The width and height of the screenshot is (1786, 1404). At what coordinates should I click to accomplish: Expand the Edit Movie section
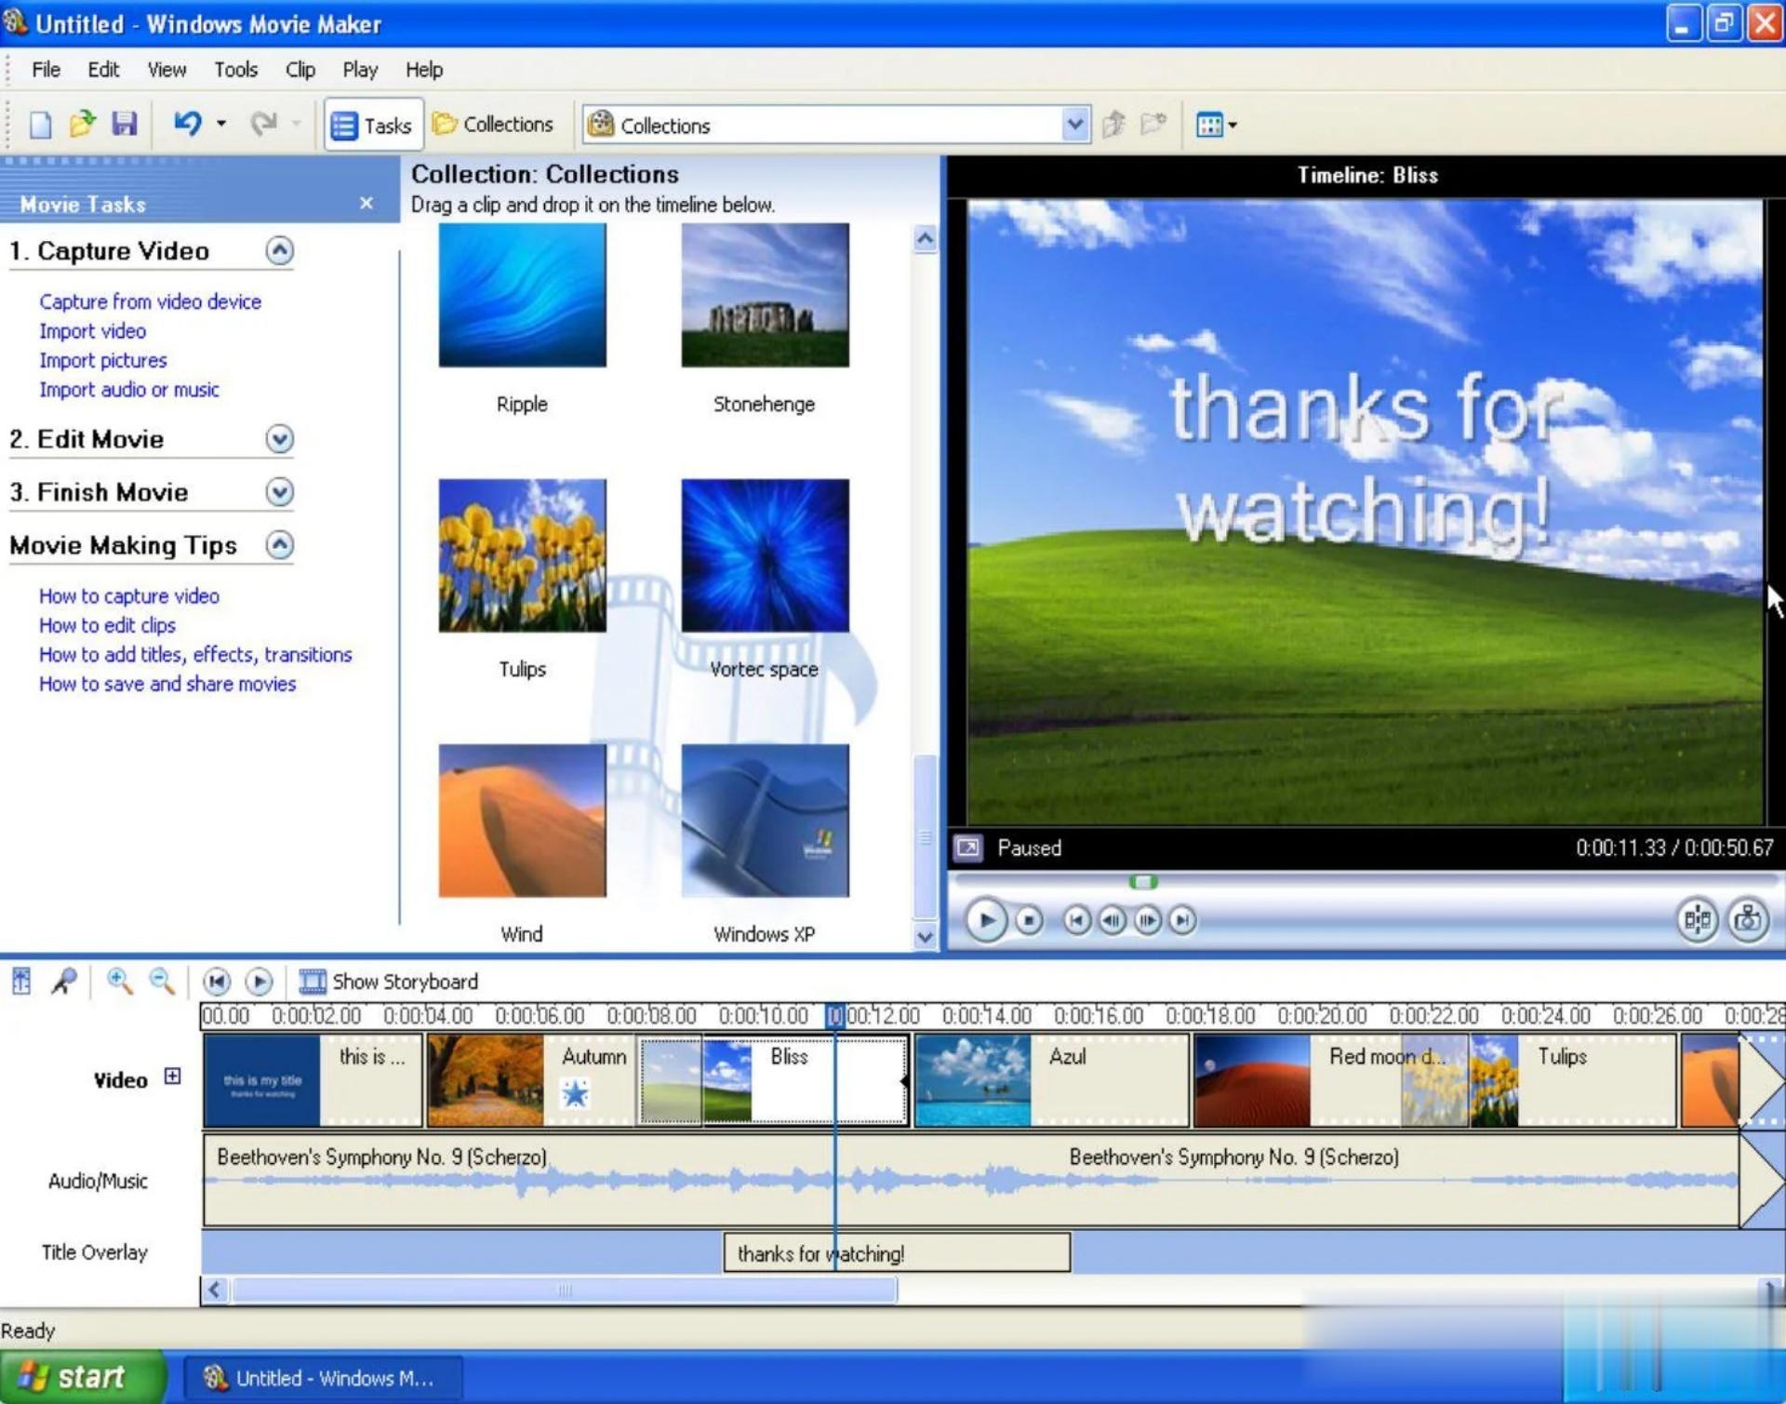coord(279,439)
